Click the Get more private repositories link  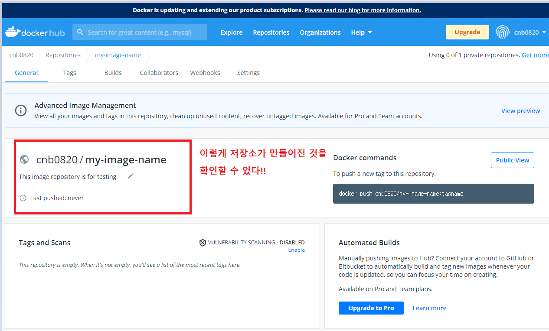(535, 55)
